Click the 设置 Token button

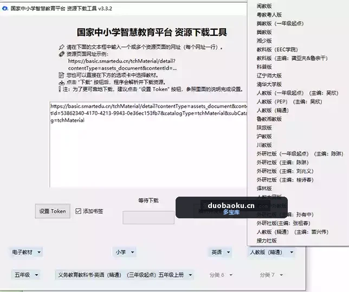tap(53, 211)
